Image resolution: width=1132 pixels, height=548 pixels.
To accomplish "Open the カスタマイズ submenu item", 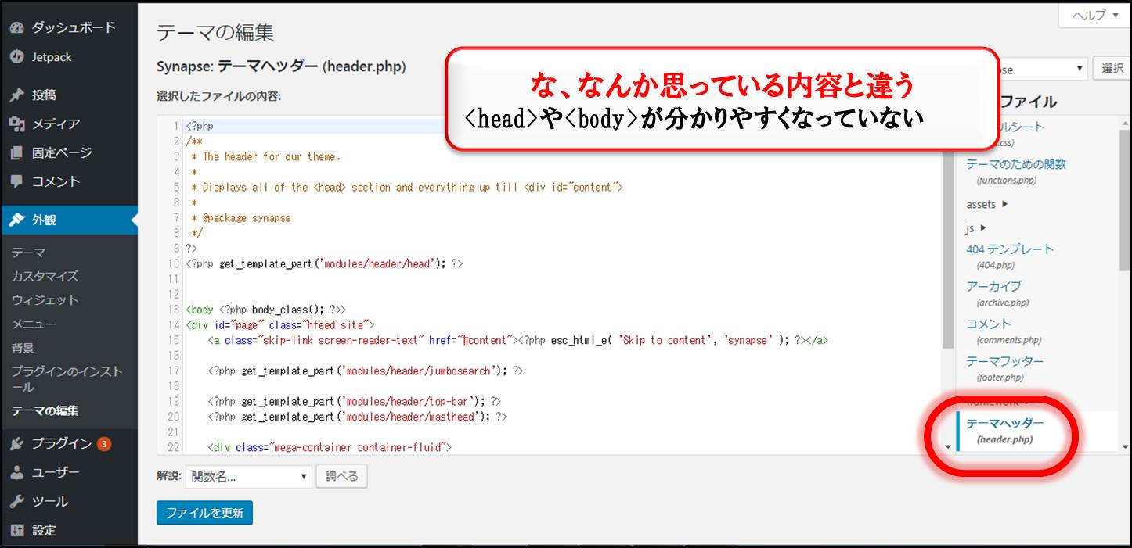I will coord(45,277).
